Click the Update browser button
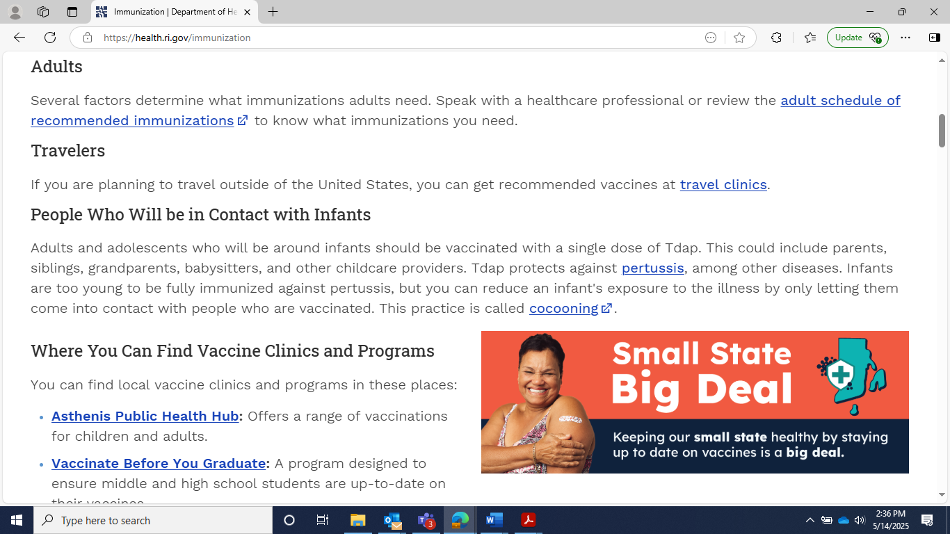 (857, 38)
